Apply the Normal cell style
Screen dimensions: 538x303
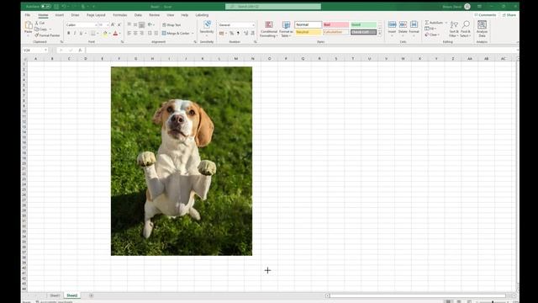(x=309, y=24)
